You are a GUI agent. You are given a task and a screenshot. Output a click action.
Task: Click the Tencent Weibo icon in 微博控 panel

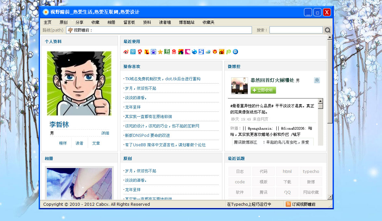317,80
